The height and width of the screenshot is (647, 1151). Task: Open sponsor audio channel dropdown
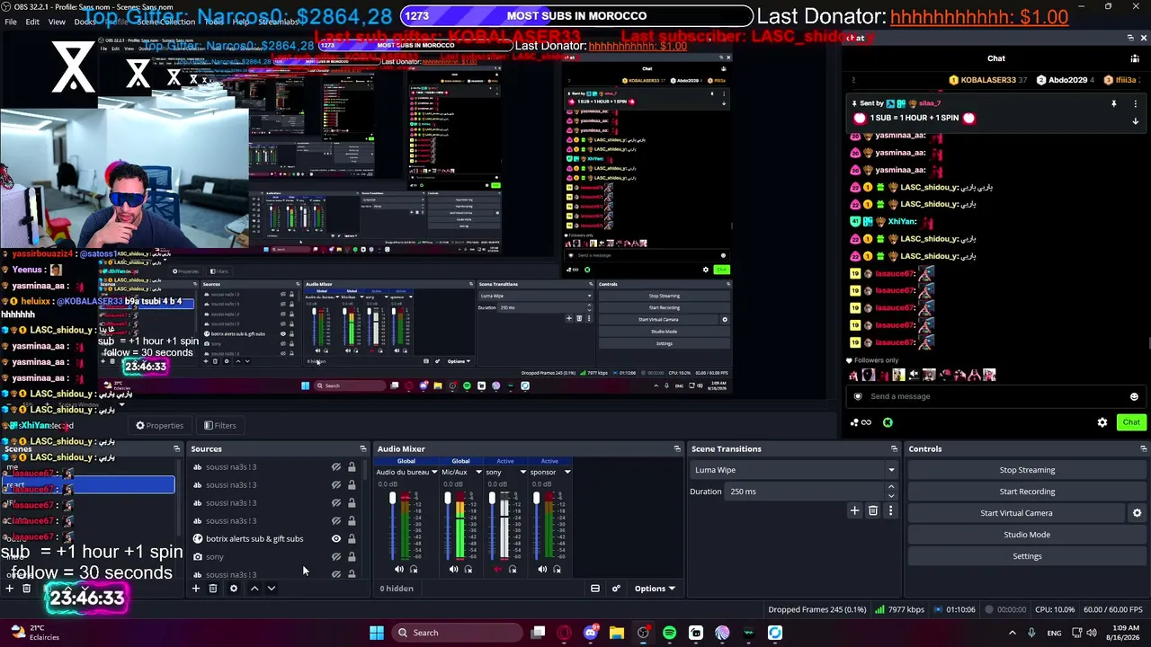click(567, 473)
